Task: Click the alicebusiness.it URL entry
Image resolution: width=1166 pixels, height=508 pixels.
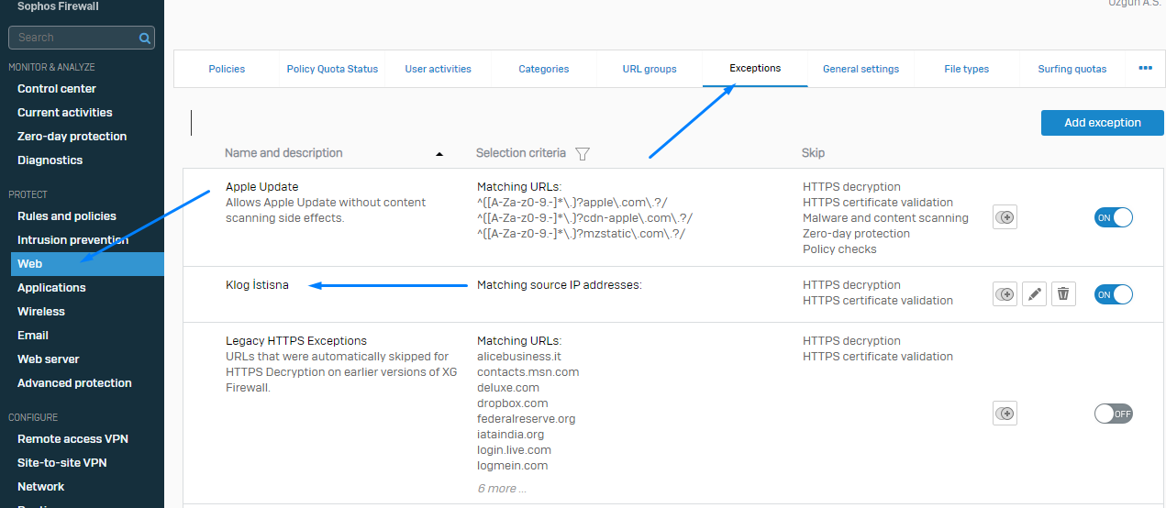Action: coord(519,357)
